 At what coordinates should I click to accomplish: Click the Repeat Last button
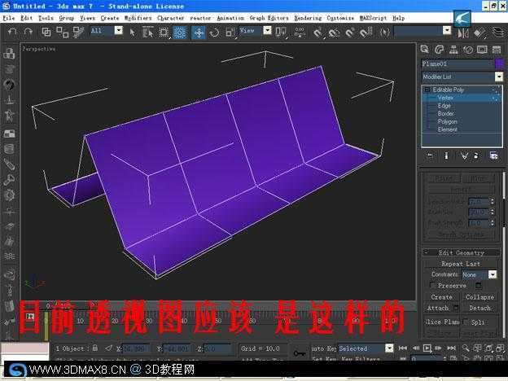[461, 264]
